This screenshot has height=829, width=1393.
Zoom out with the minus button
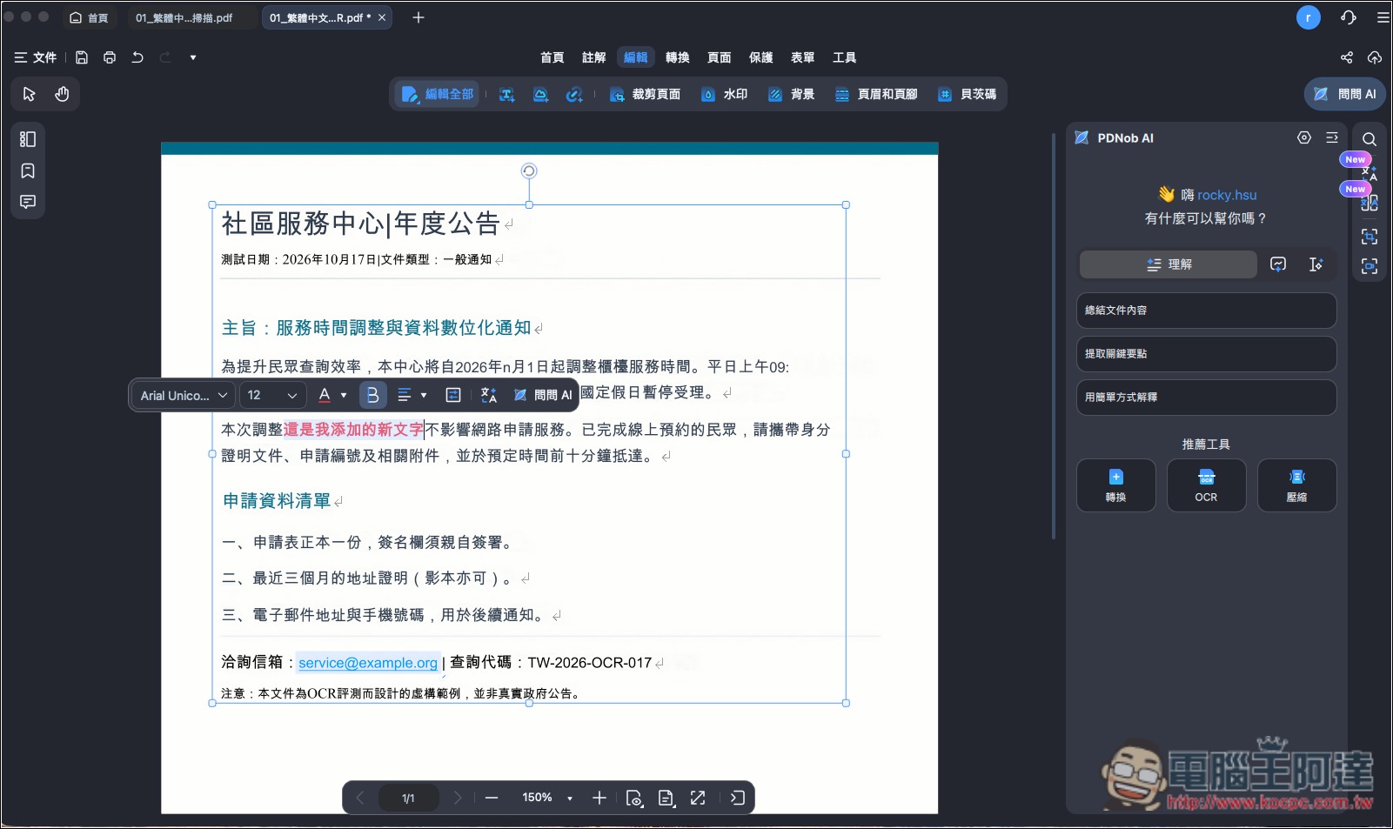(x=492, y=798)
